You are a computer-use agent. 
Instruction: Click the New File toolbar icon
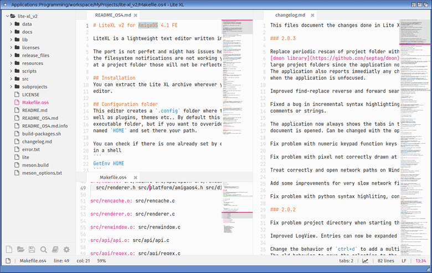point(9,250)
